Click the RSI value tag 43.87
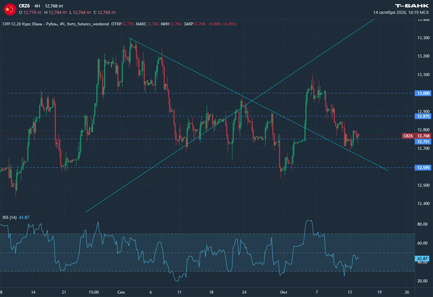 tap(423, 259)
